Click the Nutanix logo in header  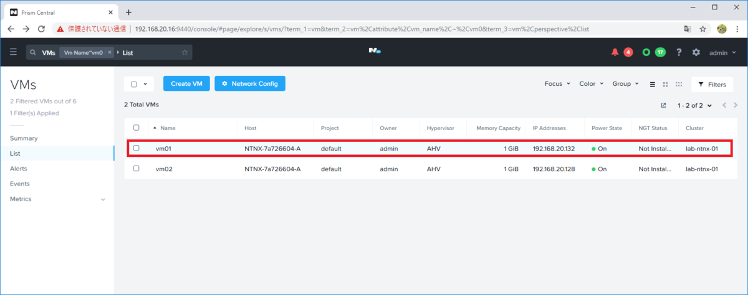[374, 52]
